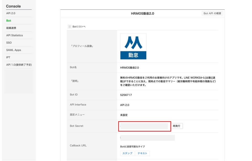Click the テキスト type tag

[x=142, y=153]
